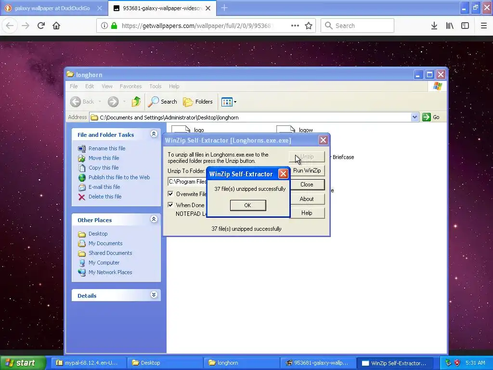The image size is (493, 370).
Task: Select the logo file in longhorn folder
Action: [188, 129]
